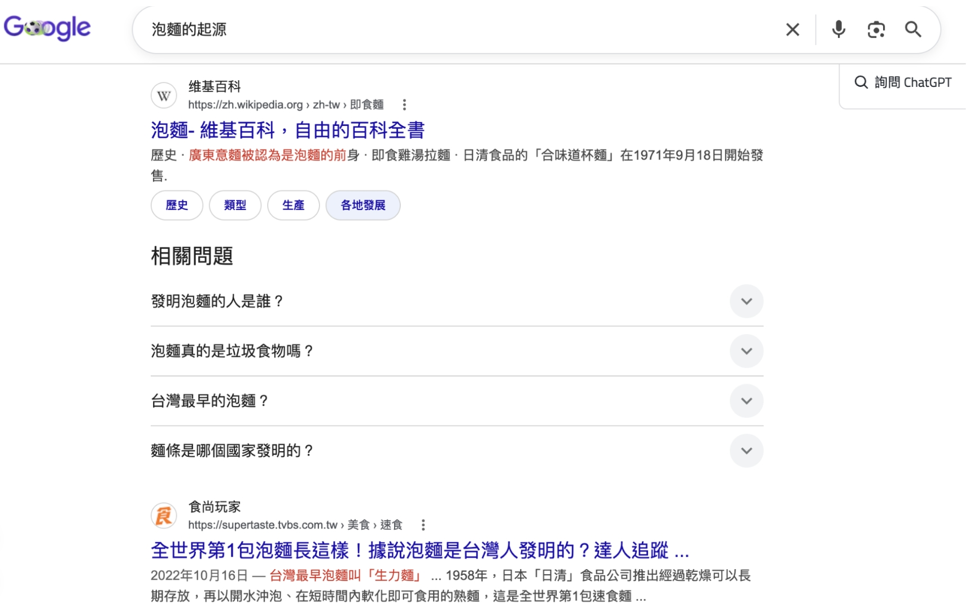Click the 維基百科 site name
Image resolution: width=970 pixels, height=603 pixels.
215,86
